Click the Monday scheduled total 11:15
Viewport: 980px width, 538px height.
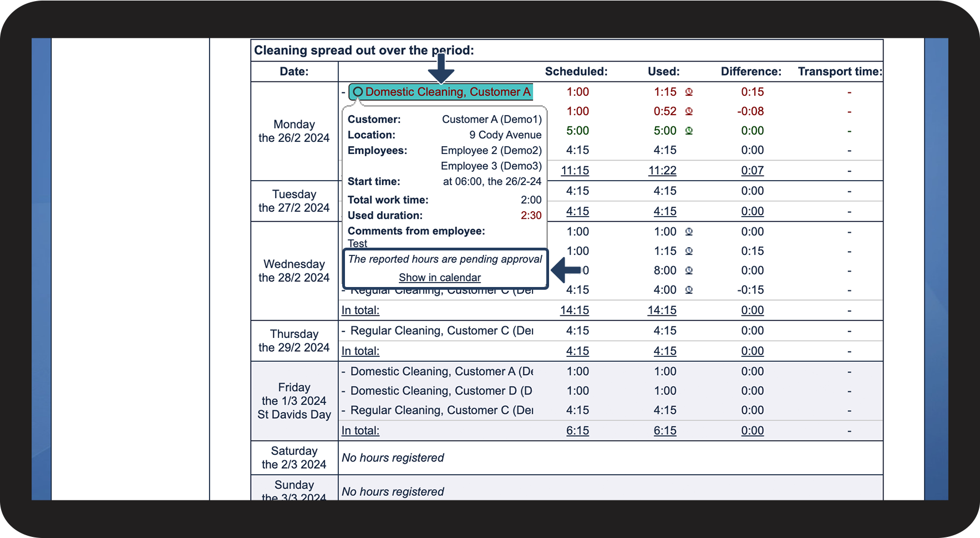(x=575, y=171)
